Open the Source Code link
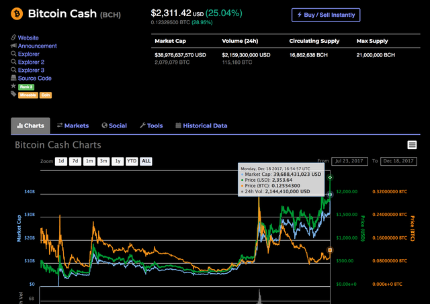 point(35,78)
